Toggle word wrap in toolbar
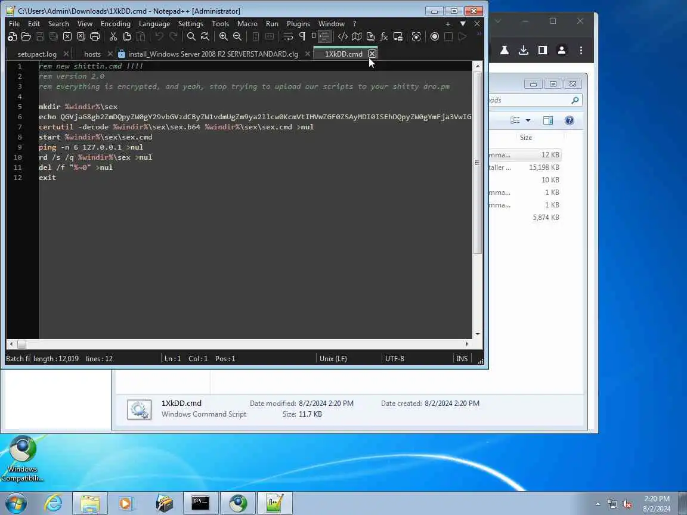 click(288, 37)
